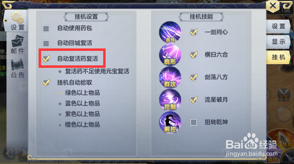294x164 pixels.
Task: Uncheck the 自动复活药复活 checkbox
Action: (x=46, y=58)
